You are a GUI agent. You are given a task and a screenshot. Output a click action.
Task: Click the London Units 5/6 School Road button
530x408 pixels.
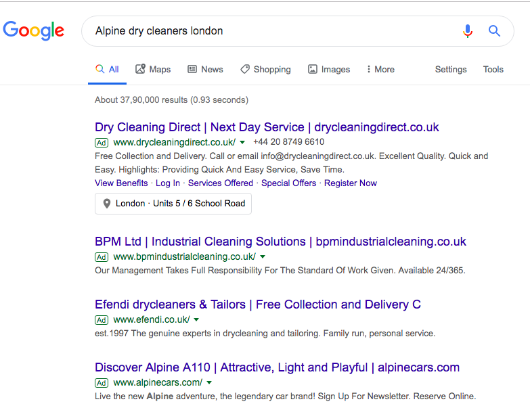173,204
